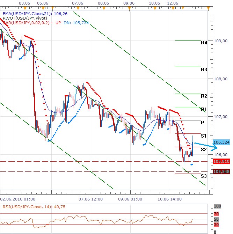This screenshot has height=234, width=233.
Task: Click the 07.06 12:00 time axis label
Action: 91,199
